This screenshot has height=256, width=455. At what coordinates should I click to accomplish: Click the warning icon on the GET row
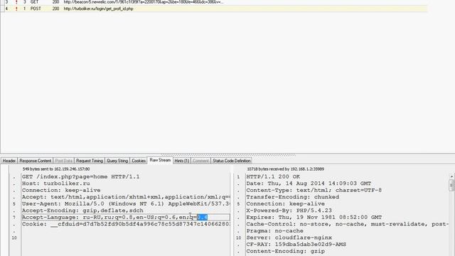click(x=16, y=2)
